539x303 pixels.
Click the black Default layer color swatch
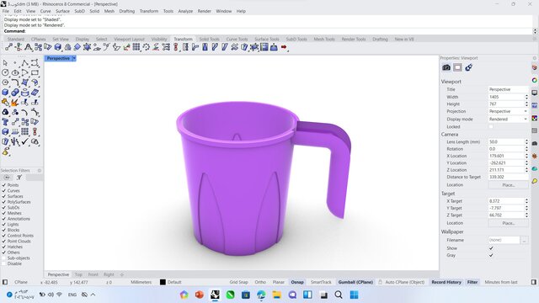(x=163, y=282)
